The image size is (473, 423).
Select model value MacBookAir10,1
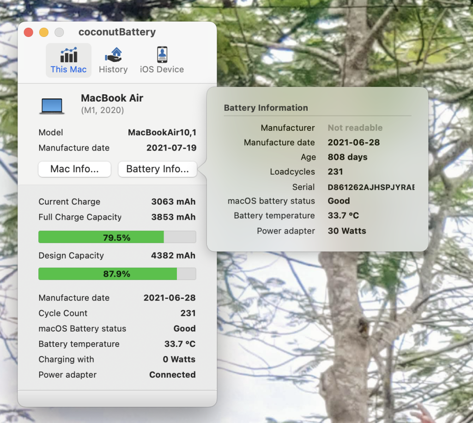coord(162,133)
